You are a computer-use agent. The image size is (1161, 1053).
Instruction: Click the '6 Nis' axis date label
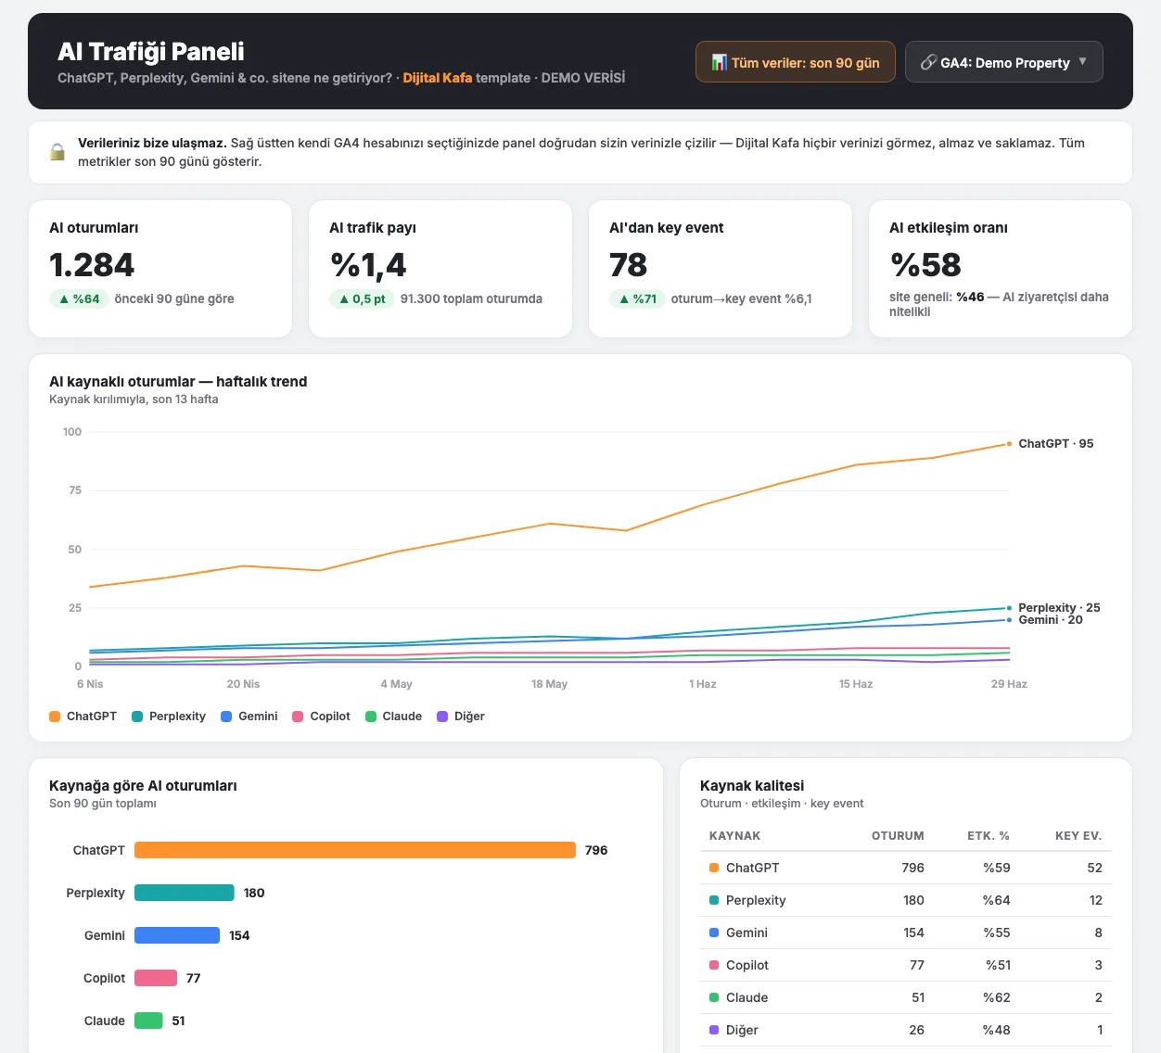(x=90, y=684)
